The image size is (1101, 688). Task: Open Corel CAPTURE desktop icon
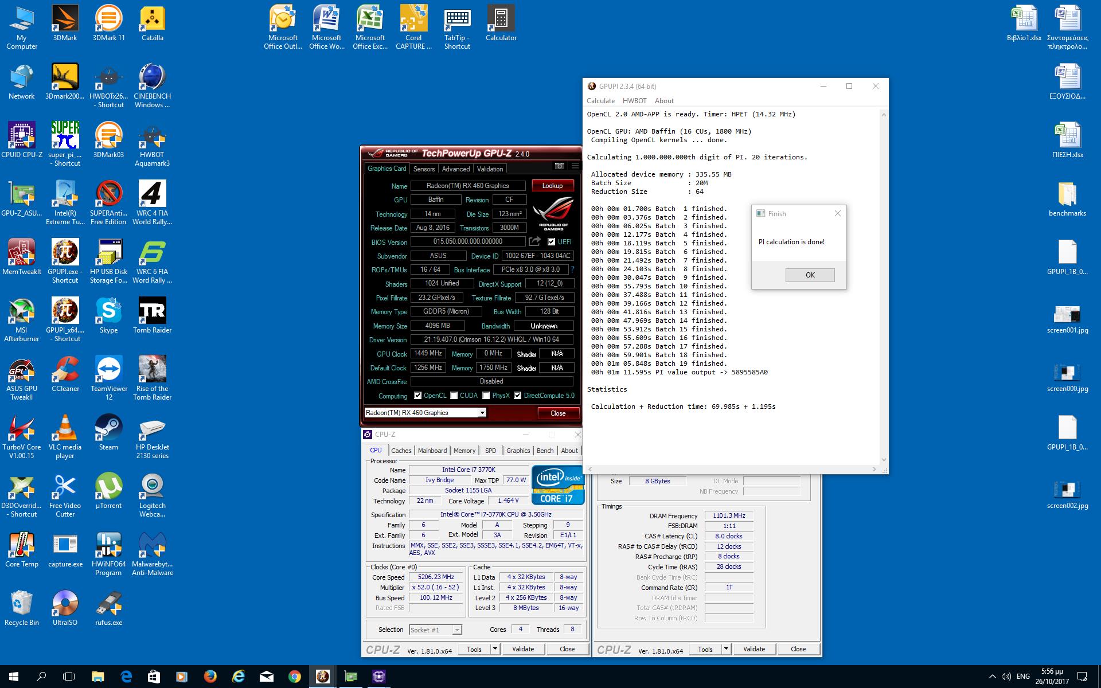pos(413,28)
